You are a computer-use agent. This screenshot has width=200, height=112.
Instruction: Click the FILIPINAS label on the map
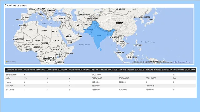click(138, 45)
